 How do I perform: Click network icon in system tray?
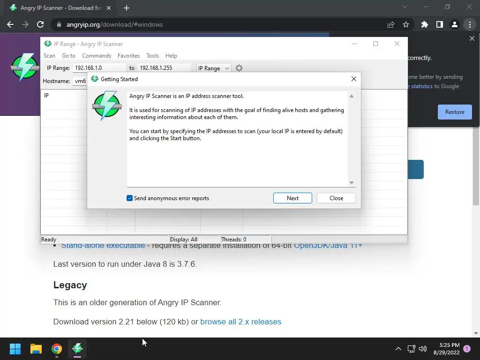[x=411, y=349]
